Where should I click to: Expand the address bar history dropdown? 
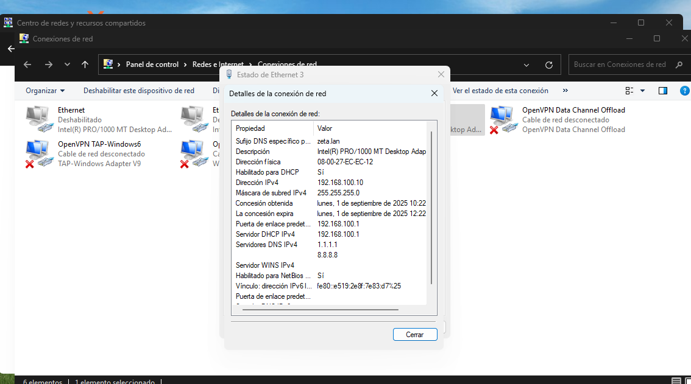click(x=527, y=65)
